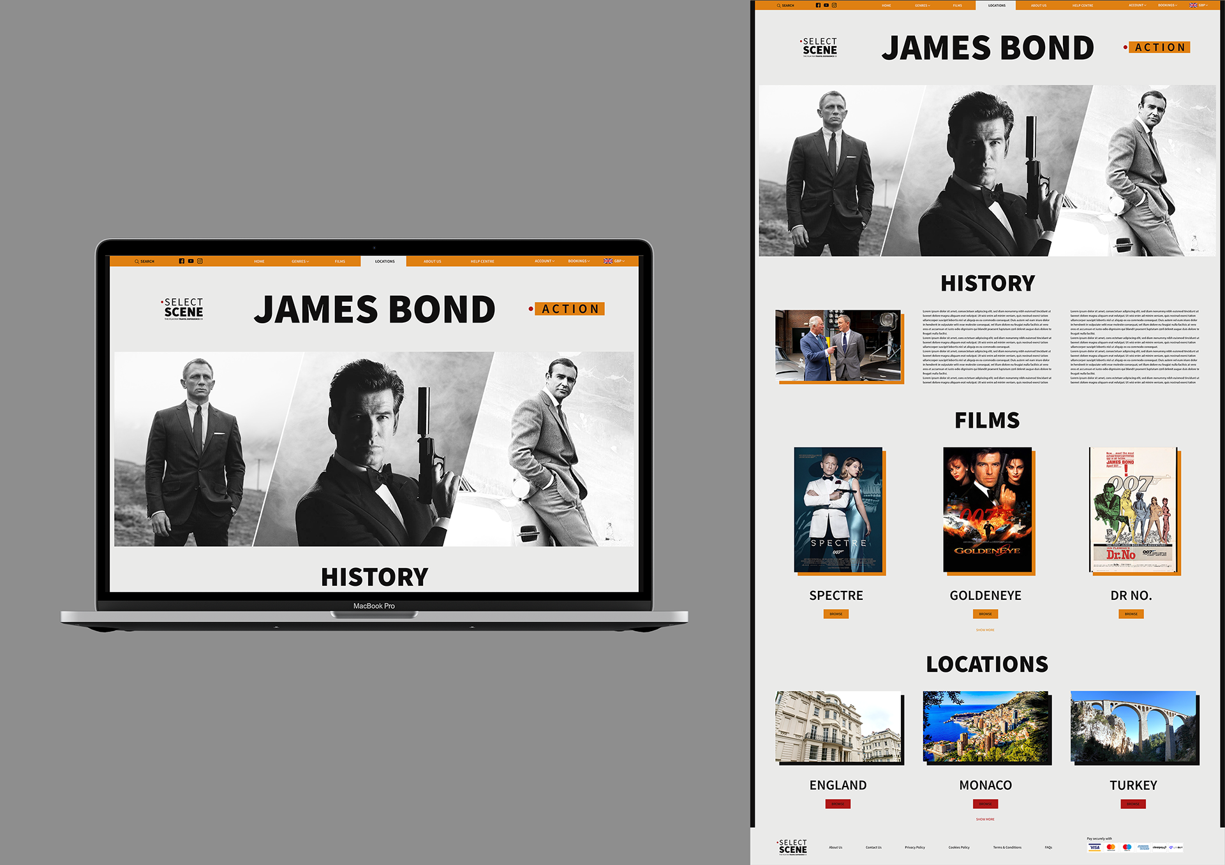Click the UK flag icon on the laptop screen
This screenshot has width=1225, height=865.
(x=608, y=261)
